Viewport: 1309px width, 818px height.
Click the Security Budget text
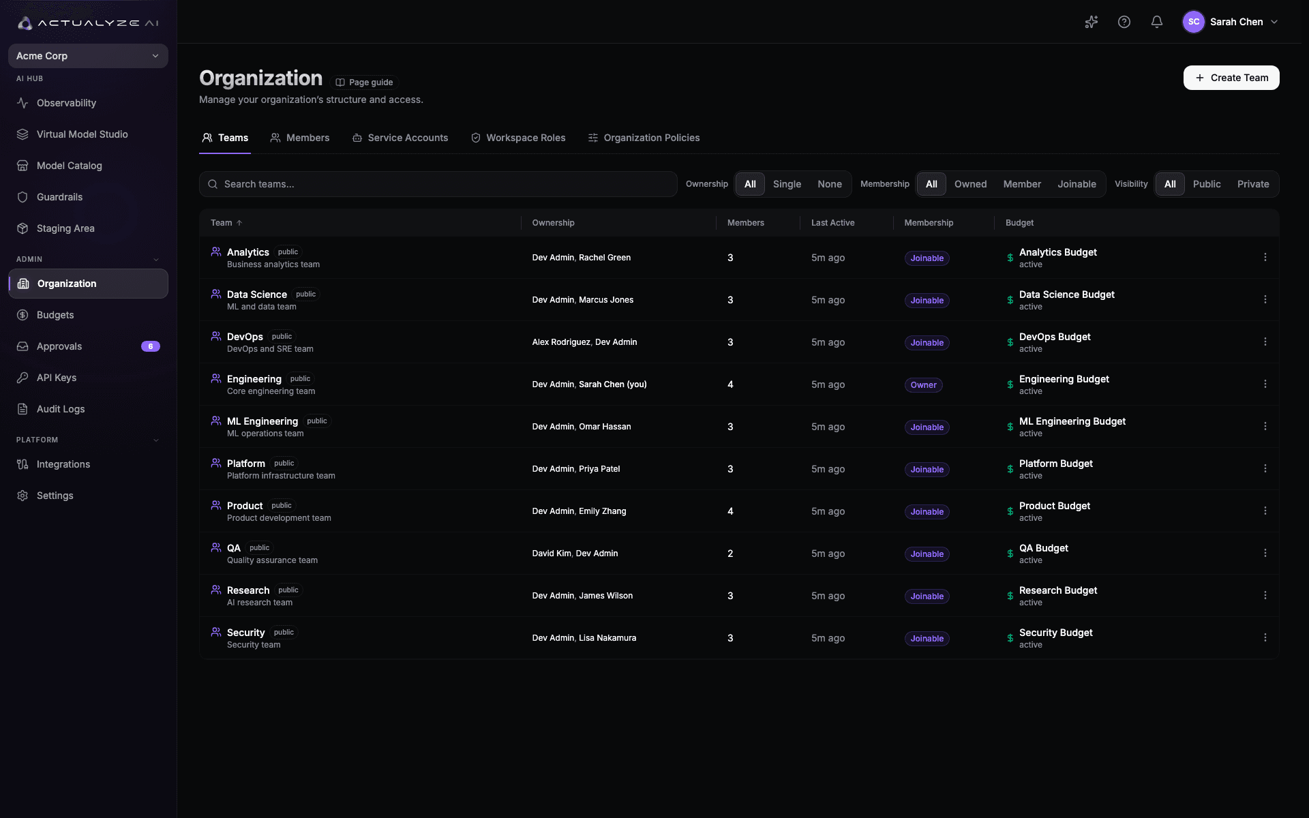point(1055,633)
